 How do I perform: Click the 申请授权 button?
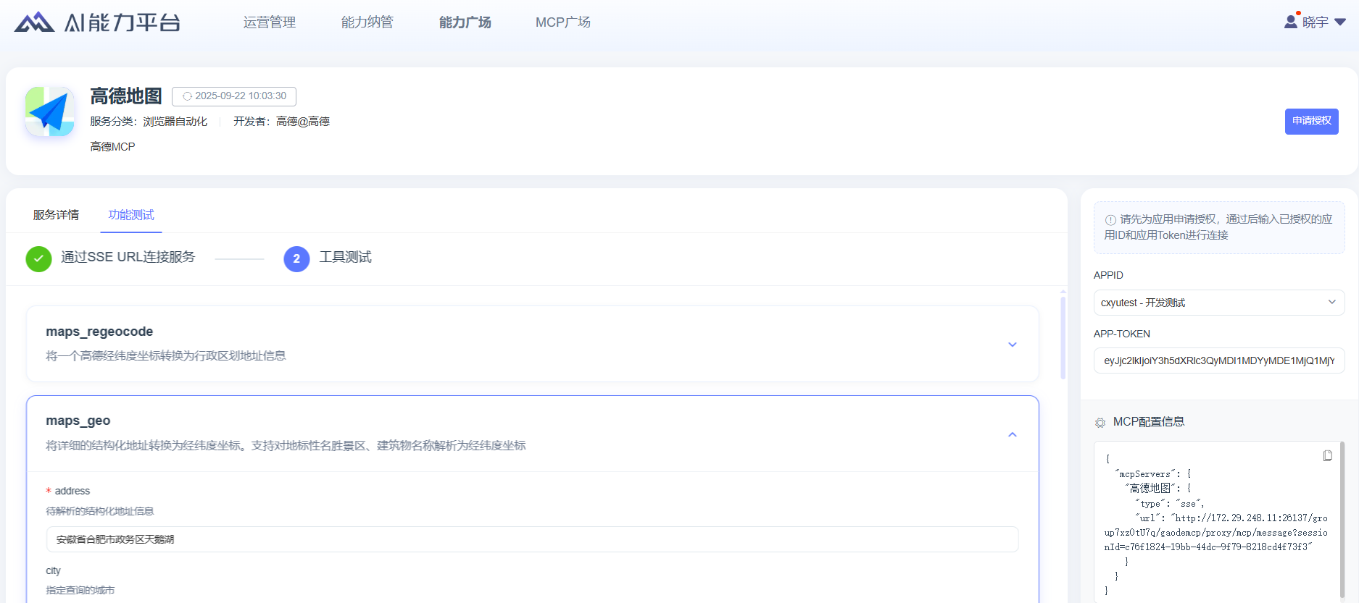(1312, 121)
